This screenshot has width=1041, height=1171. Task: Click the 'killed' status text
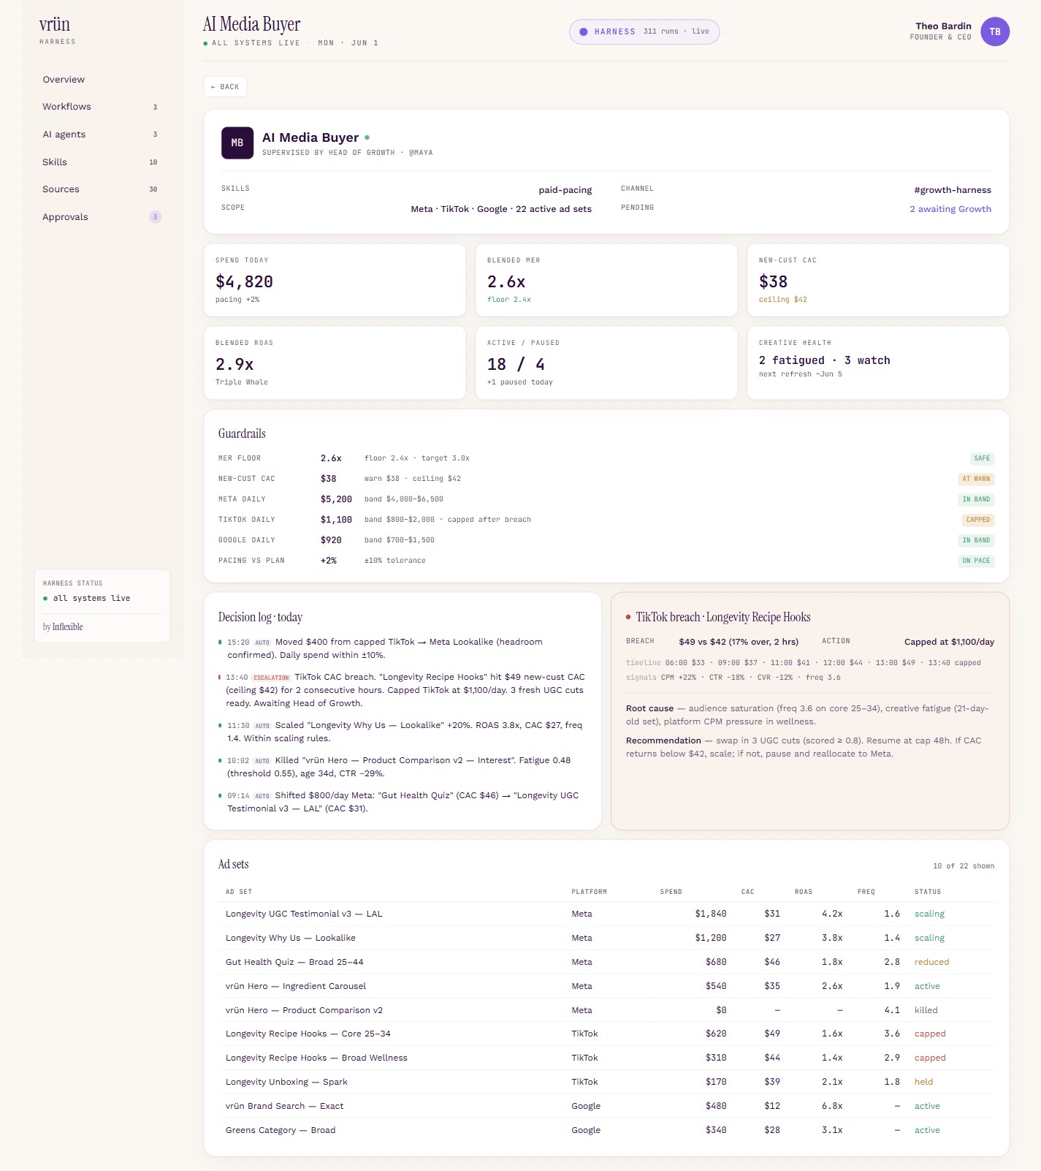926,1010
